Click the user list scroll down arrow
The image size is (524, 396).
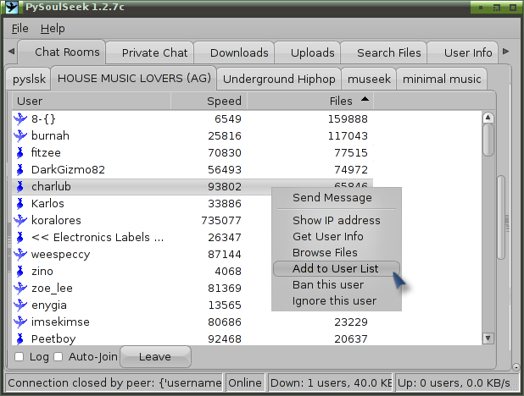point(488,338)
